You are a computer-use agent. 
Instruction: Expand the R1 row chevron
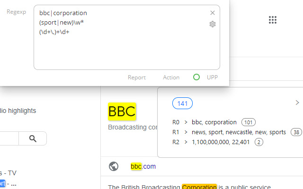tap(186, 132)
